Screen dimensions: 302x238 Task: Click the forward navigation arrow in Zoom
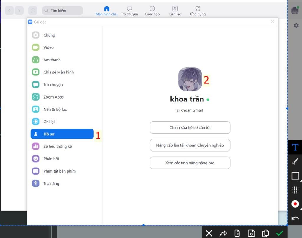(19, 11)
